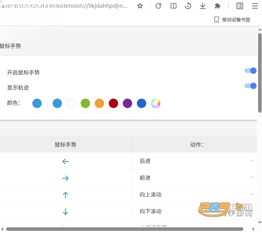This screenshot has height=232, width=262.
Task: Open 移动设备书签 bookmarks folder
Action: (x=232, y=19)
